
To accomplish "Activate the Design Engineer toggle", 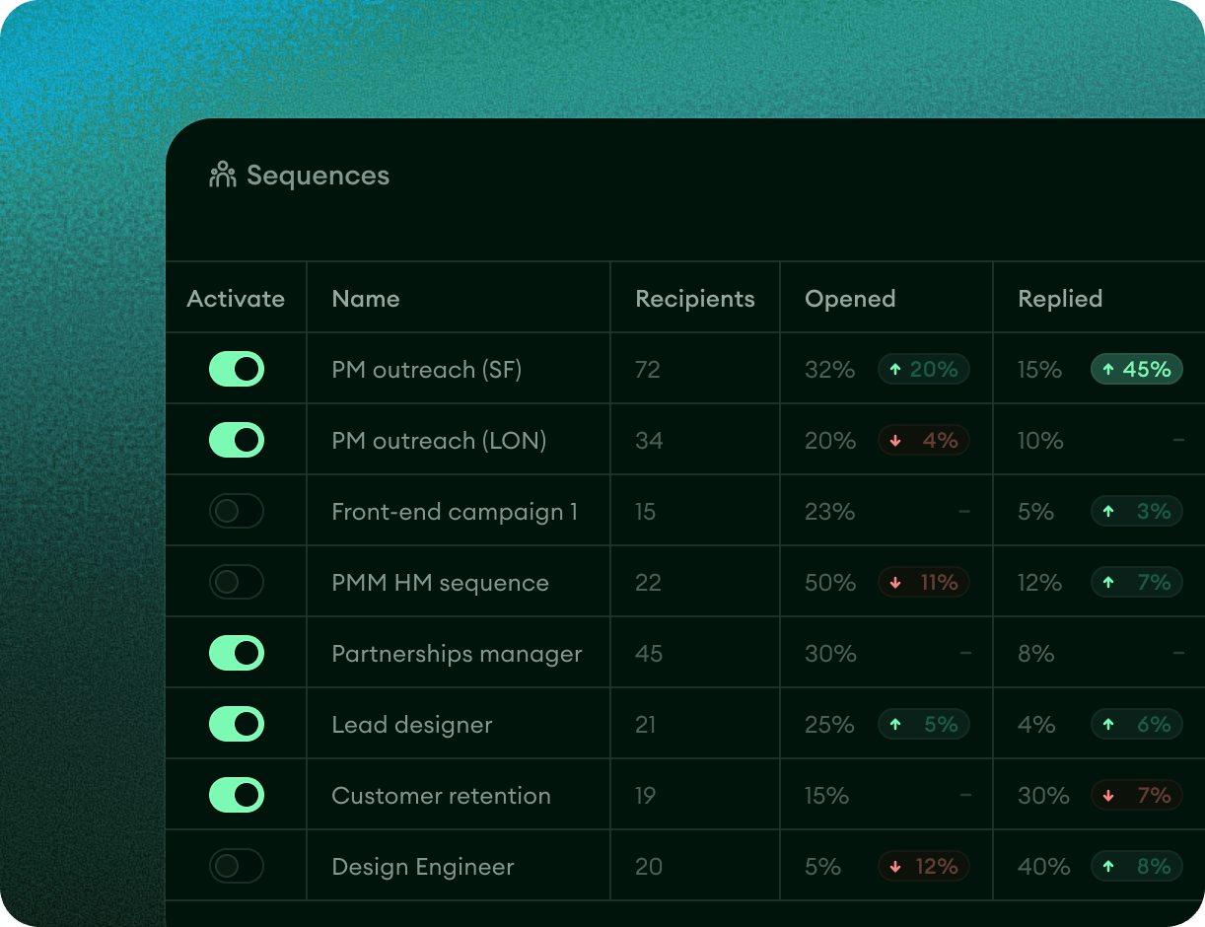I will pyautogui.click(x=237, y=866).
